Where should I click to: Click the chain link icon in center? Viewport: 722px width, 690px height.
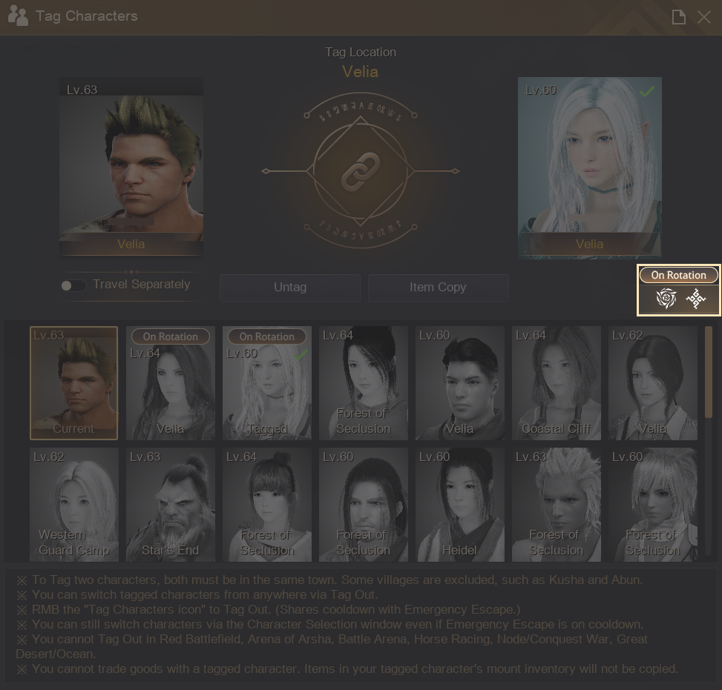click(361, 171)
